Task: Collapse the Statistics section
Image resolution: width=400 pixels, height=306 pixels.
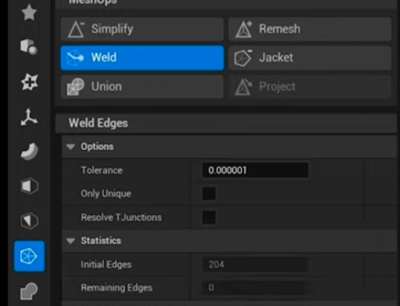Action: coord(70,241)
